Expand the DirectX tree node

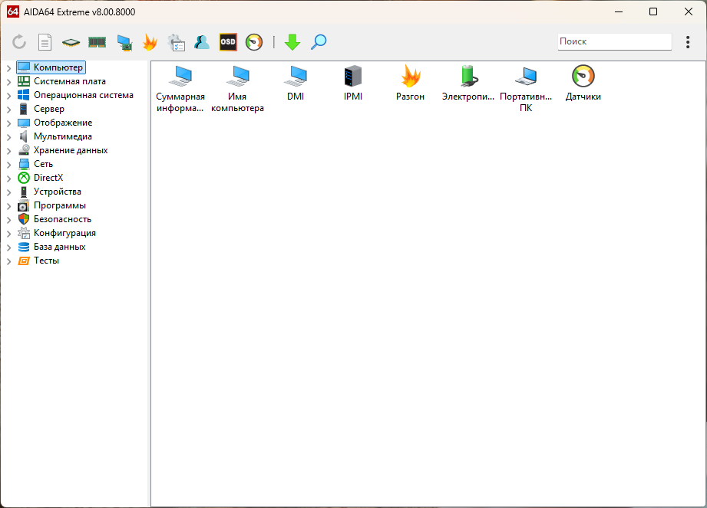coord(8,179)
